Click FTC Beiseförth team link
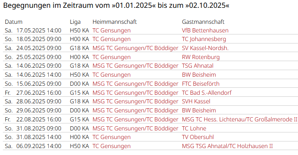Image resolution: width=298 pixels, height=155 pixels. click(200, 84)
